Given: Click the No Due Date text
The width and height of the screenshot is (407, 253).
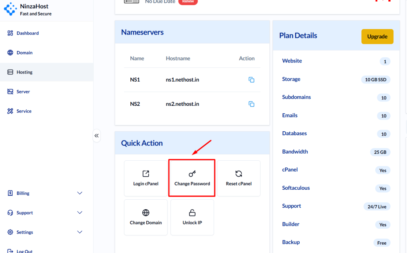Looking at the screenshot, I should click(160, 2).
